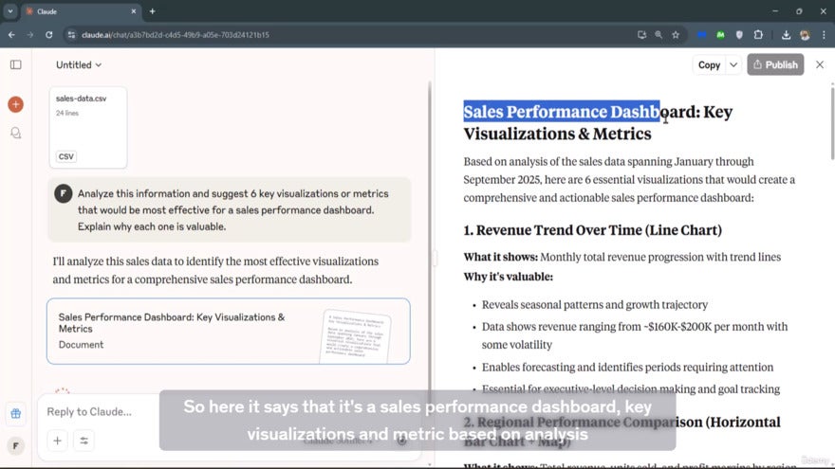Open the tab search dropdown arrow
Screen dimensions: 835x469
point(10,11)
